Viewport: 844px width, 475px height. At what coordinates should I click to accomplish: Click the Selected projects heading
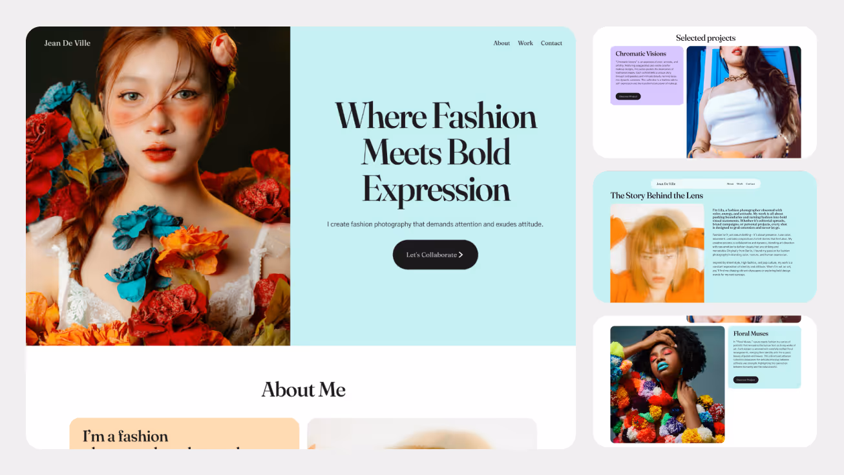(706, 38)
